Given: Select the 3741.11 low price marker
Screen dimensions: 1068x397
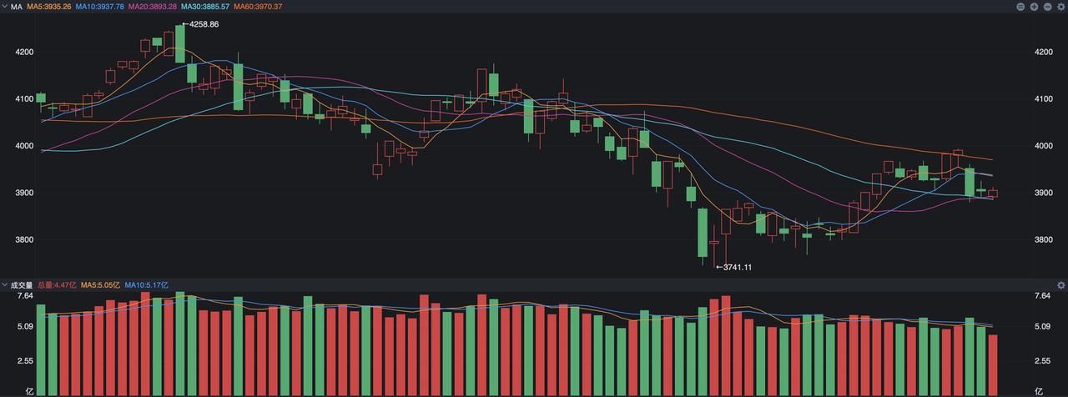Looking at the screenshot, I should tap(734, 267).
